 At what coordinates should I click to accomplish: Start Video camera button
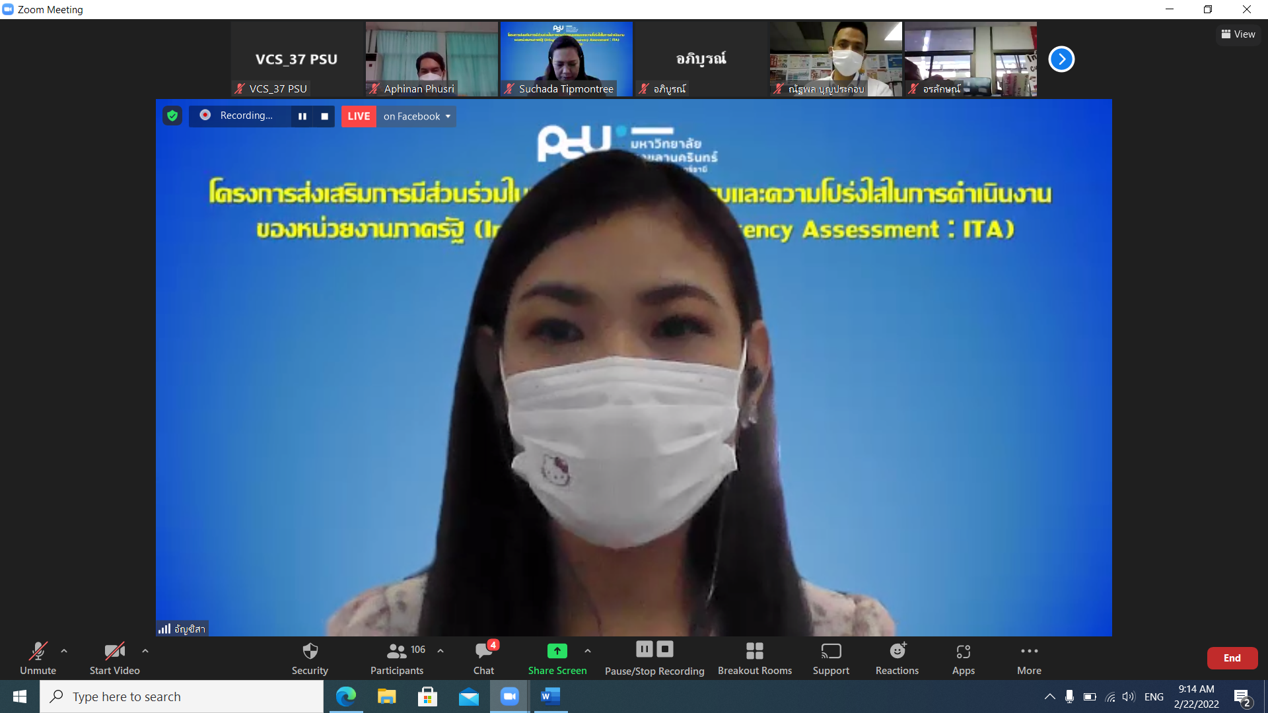point(114,658)
